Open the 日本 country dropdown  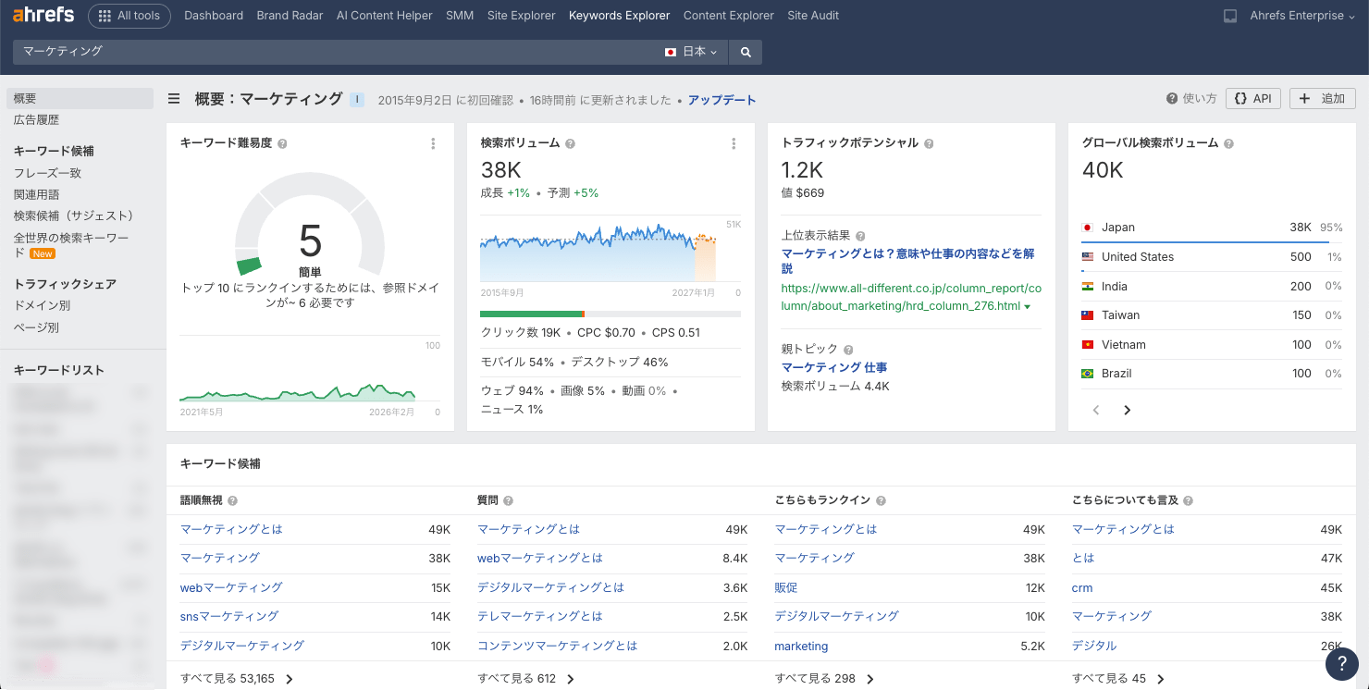point(692,52)
